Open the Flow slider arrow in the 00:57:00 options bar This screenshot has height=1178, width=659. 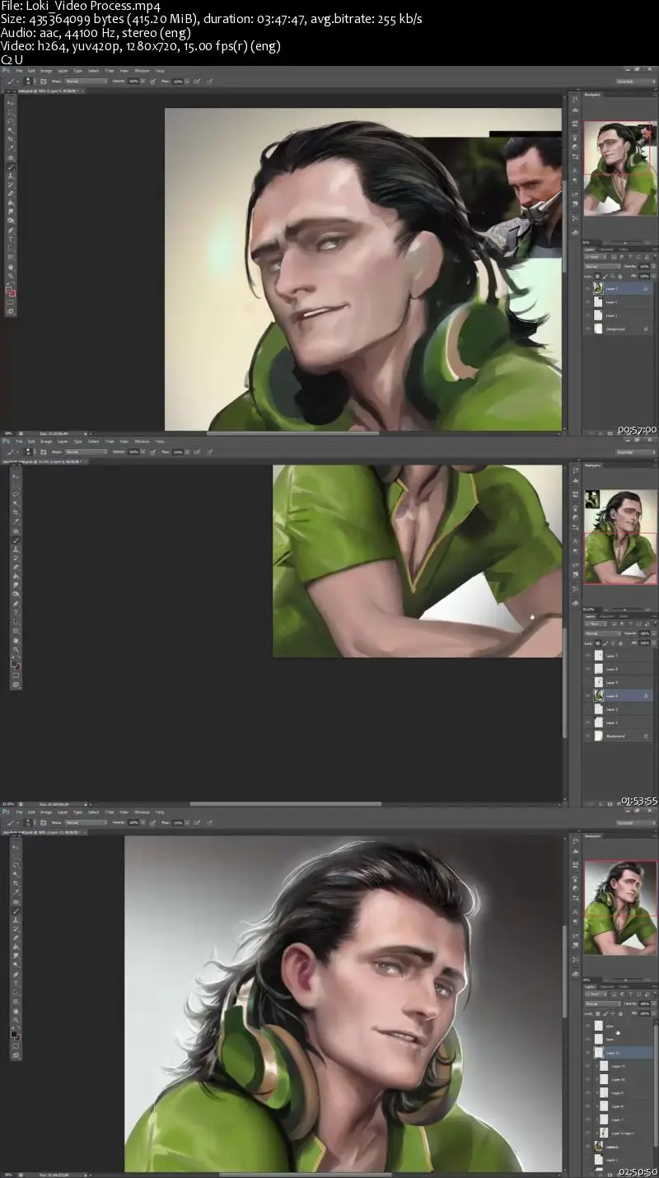[187, 82]
